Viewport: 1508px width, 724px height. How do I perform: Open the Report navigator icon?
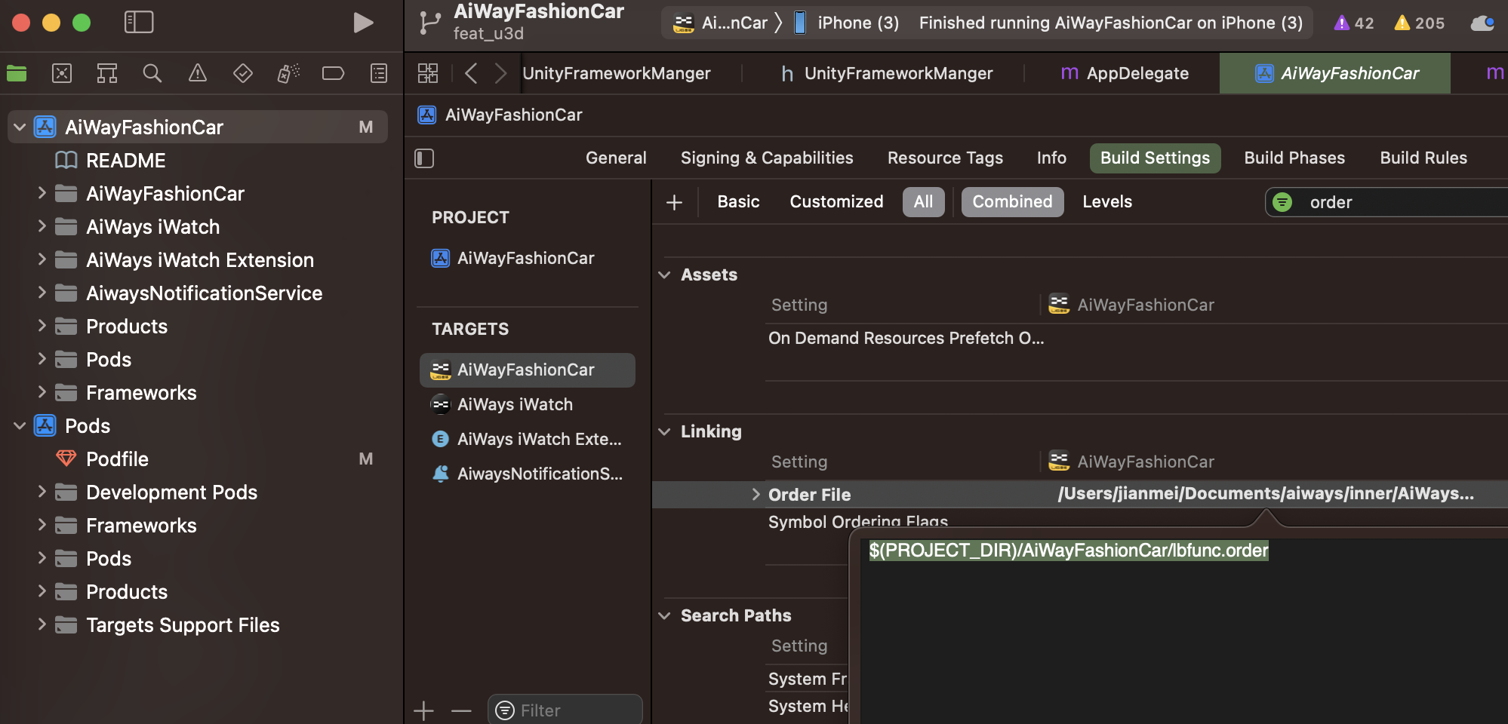[379, 73]
